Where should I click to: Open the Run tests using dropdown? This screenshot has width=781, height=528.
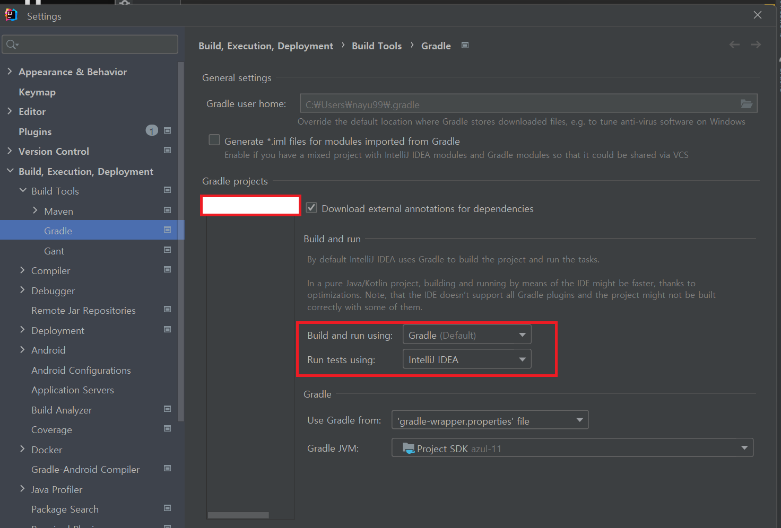click(467, 359)
